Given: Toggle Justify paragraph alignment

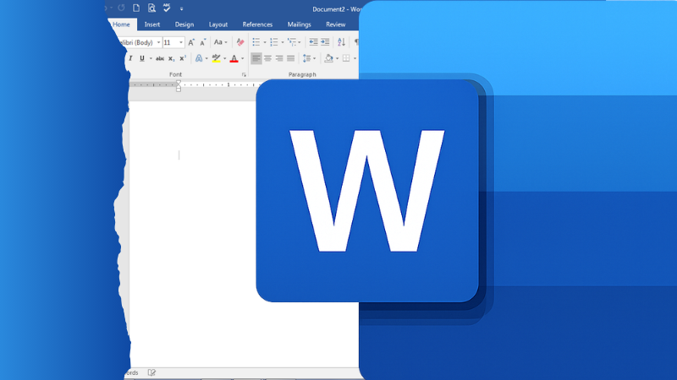Looking at the screenshot, I should tap(290, 58).
